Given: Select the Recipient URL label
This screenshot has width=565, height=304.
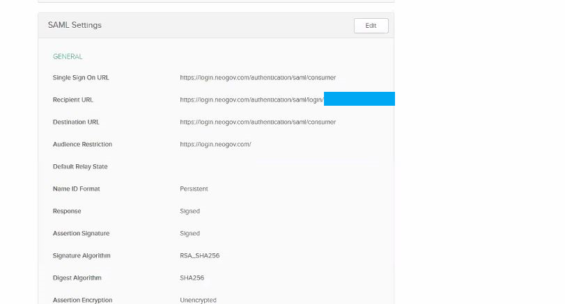Looking at the screenshot, I should (73, 99).
